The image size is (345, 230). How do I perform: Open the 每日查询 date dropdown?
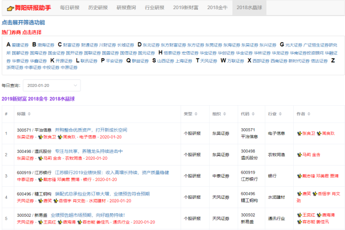(x=52, y=86)
